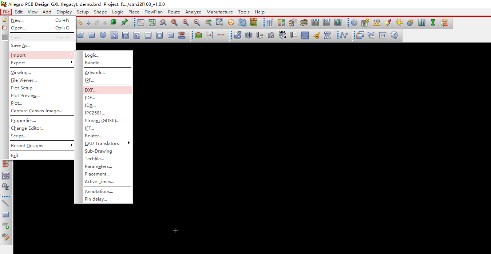
Task: Open the Display menu
Action: click(x=64, y=12)
